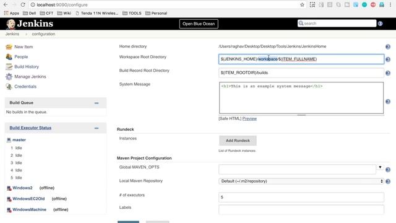
Task: Click the 'No builds in the queue' text
Action: point(27,112)
